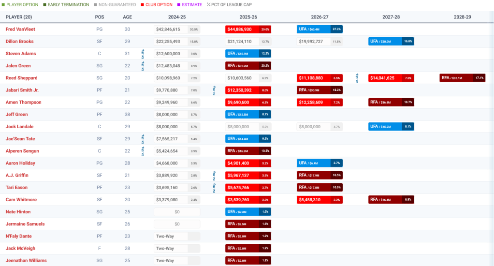Sort table by the AGE column header

[x=127, y=17]
